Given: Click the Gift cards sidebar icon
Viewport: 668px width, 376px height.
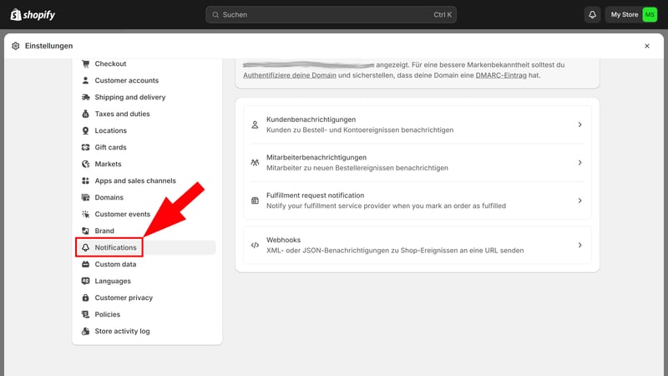Looking at the screenshot, I should 86,147.
